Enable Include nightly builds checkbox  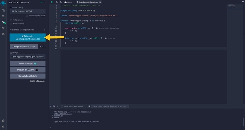pos(27,16)
